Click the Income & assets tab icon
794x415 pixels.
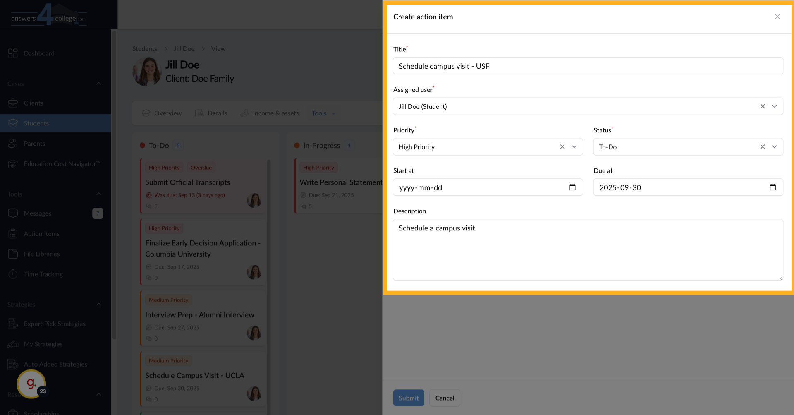(x=245, y=113)
